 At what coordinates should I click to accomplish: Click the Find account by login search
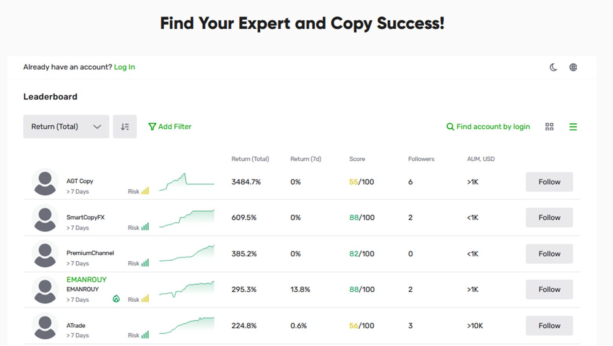[x=488, y=127]
